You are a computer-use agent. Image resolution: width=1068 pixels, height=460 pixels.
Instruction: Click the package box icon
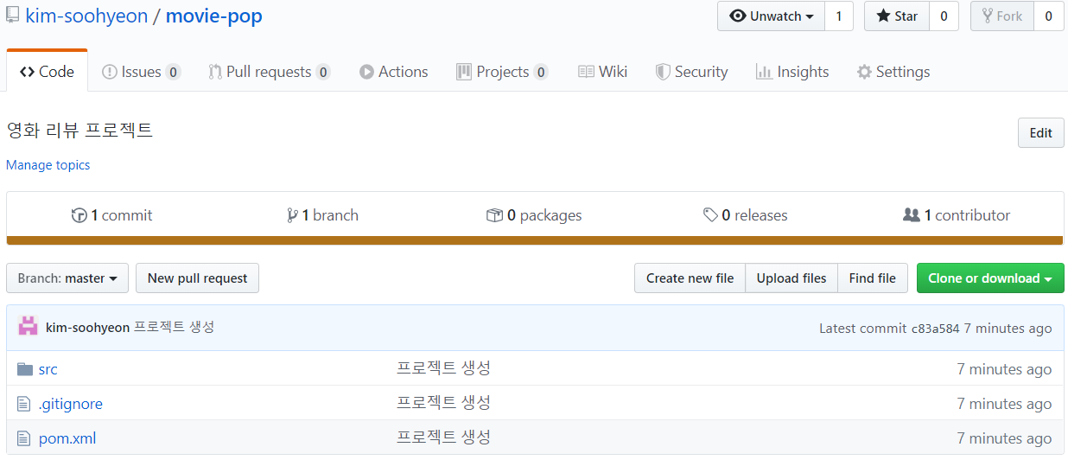tap(494, 215)
